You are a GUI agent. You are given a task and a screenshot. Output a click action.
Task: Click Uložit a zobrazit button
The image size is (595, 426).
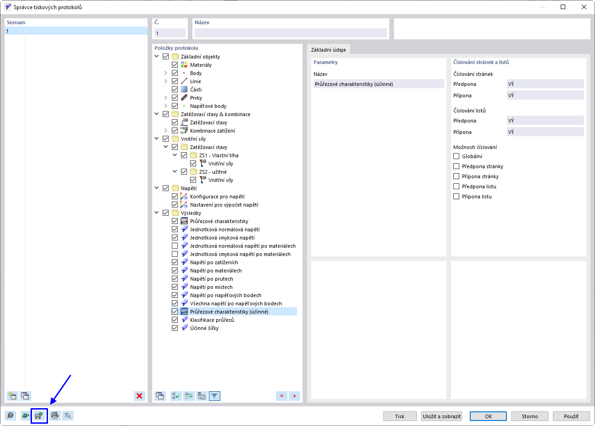coord(442,416)
